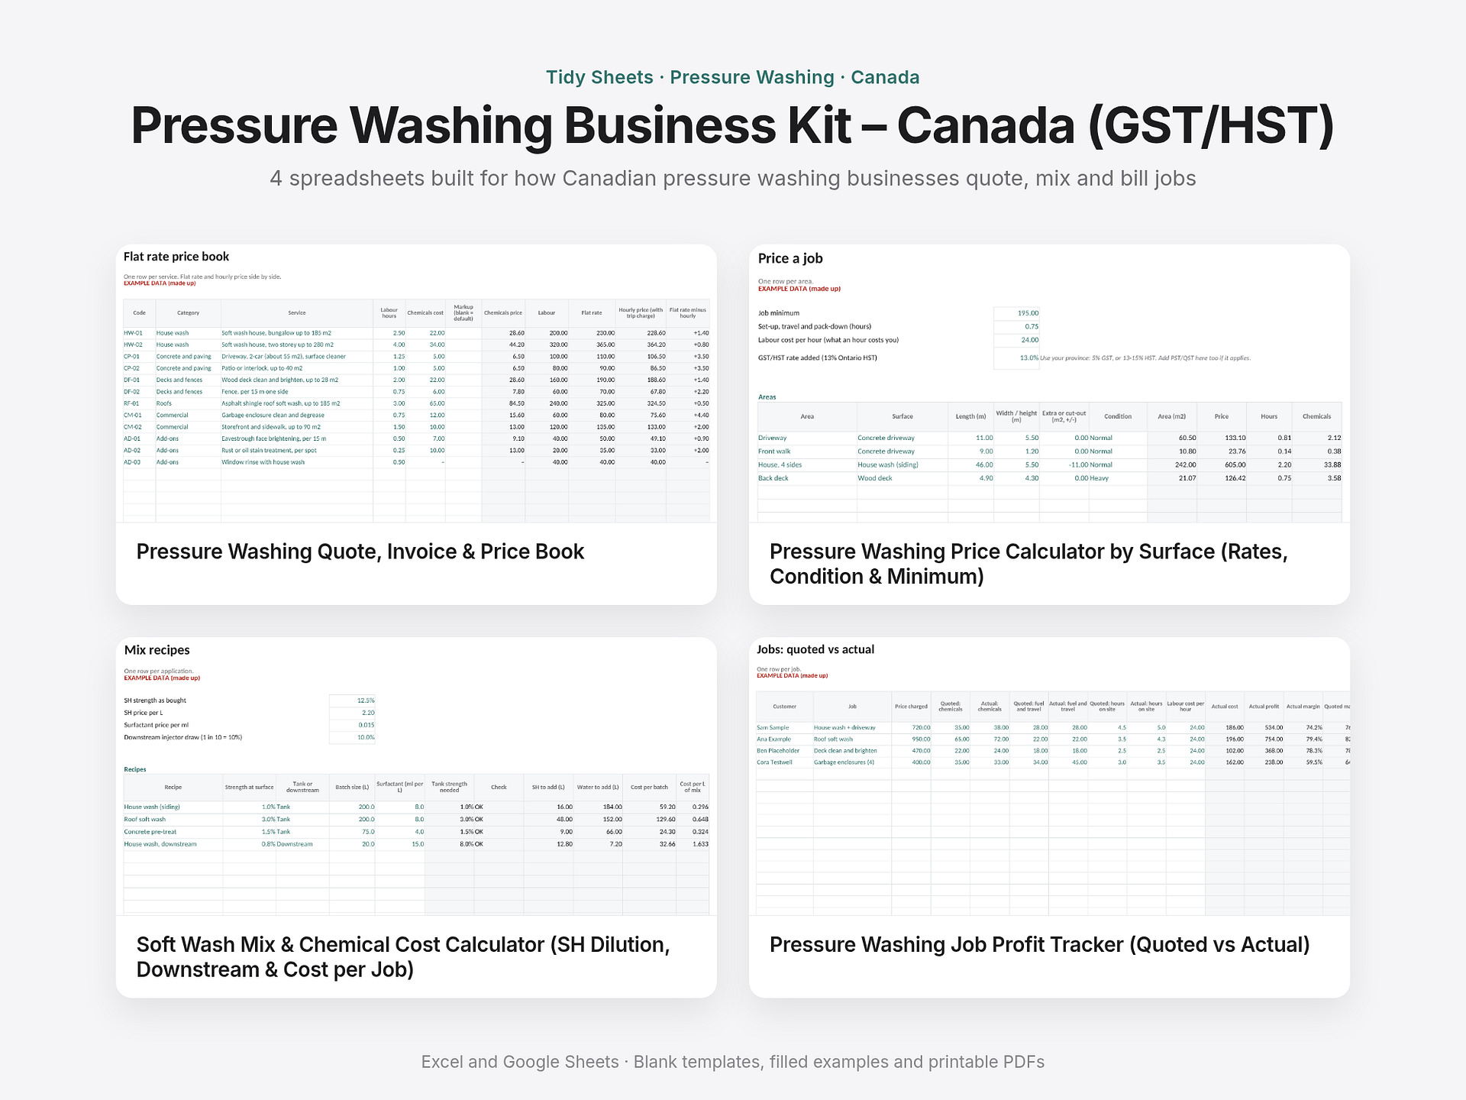
Task: Select the 'Downstream injector draw' value 10.0%
Action: click(x=352, y=737)
